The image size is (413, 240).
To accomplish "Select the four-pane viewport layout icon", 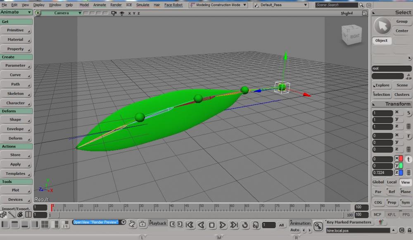I will (x=45, y=224).
